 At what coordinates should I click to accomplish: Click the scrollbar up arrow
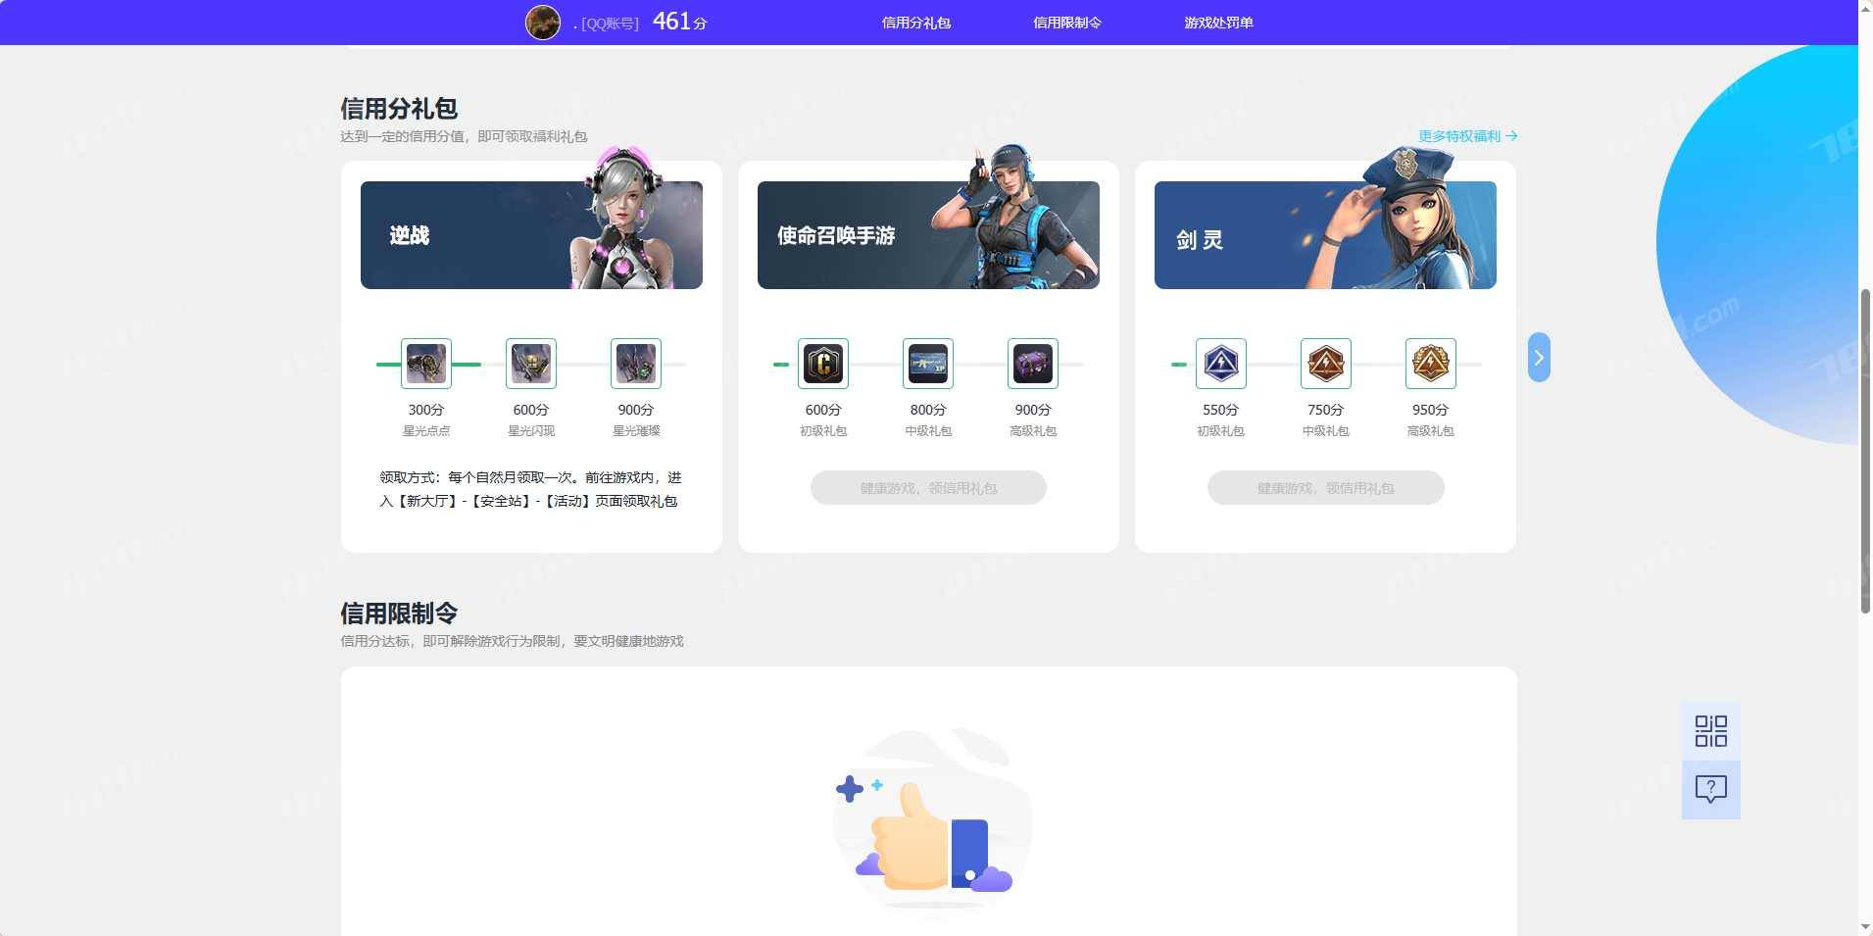[x=1865, y=8]
